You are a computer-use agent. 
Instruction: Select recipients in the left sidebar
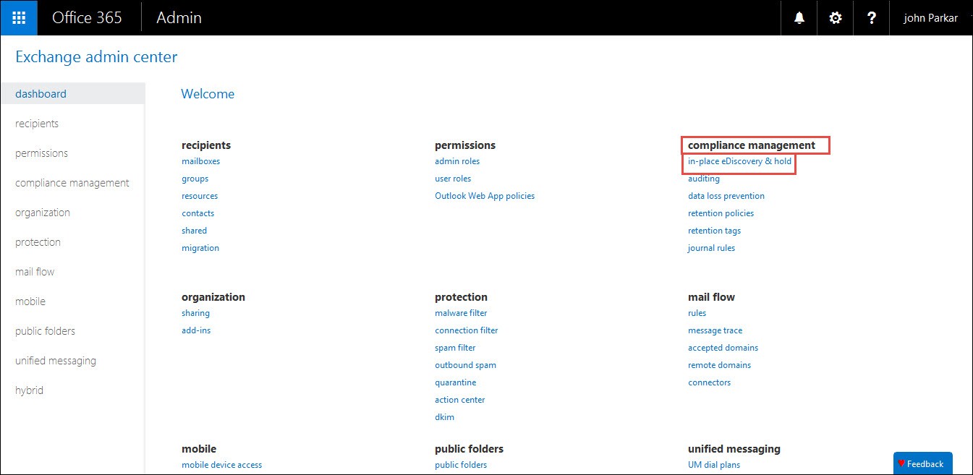click(37, 123)
